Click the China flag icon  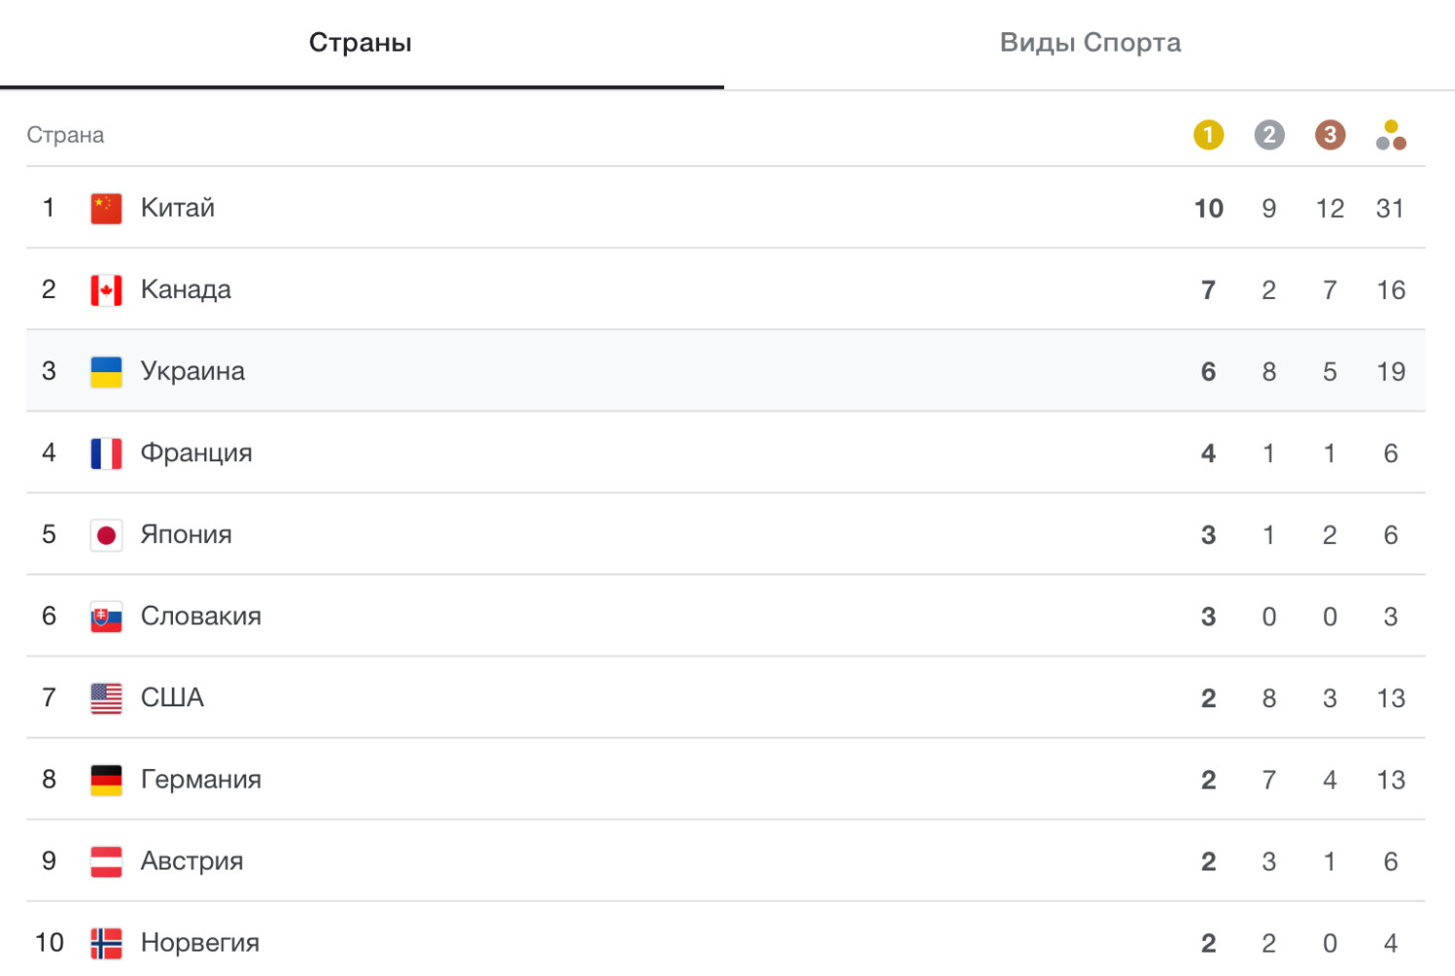tap(106, 208)
